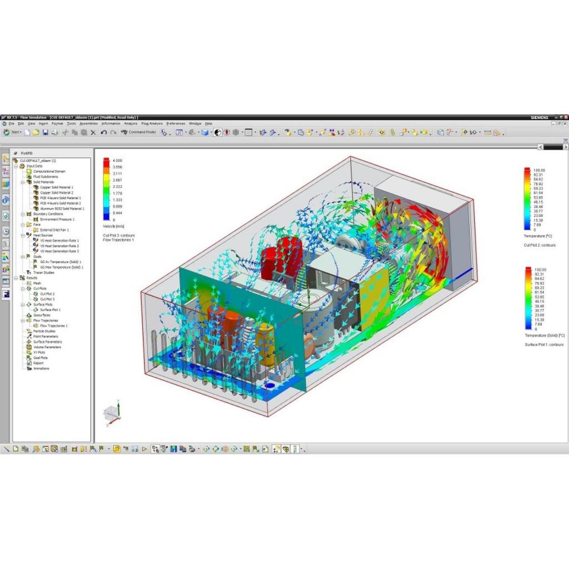Collapse the Input Data tree node
Viewport: 569px width, 569px height.
point(16,166)
